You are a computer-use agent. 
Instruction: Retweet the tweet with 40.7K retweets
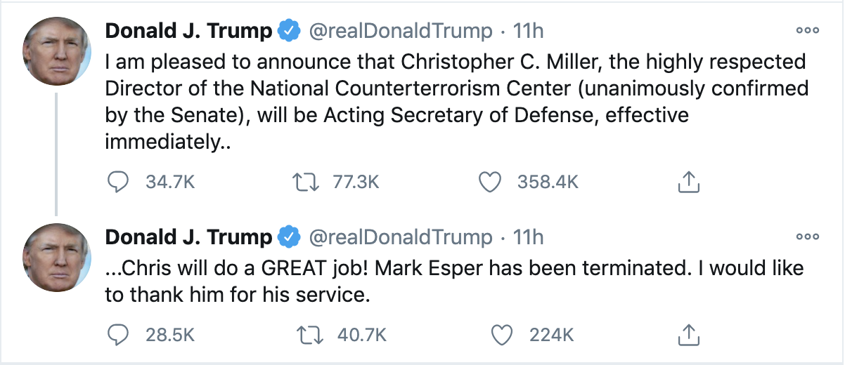click(306, 336)
